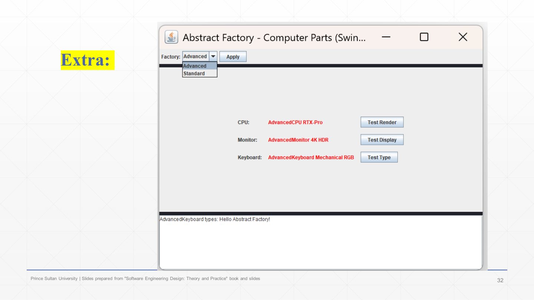The width and height of the screenshot is (534, 300).
Task: Click the Test Display button
Action: point(382,140)
